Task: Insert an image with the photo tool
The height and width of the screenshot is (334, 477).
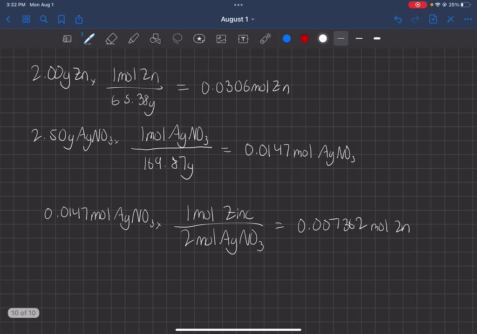Action: point(221,39)
